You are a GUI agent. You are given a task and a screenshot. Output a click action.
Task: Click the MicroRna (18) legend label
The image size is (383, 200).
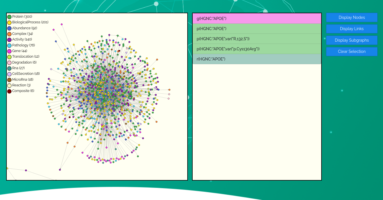[23, 80]
